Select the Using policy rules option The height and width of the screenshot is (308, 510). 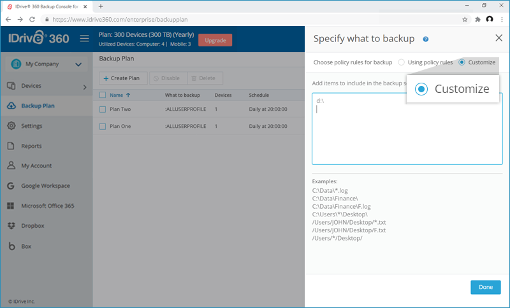[401, 62]
